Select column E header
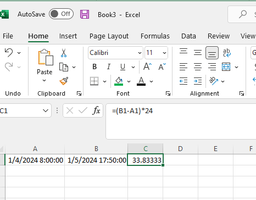This screenshot has width=256, height=200. coord(215,149)
